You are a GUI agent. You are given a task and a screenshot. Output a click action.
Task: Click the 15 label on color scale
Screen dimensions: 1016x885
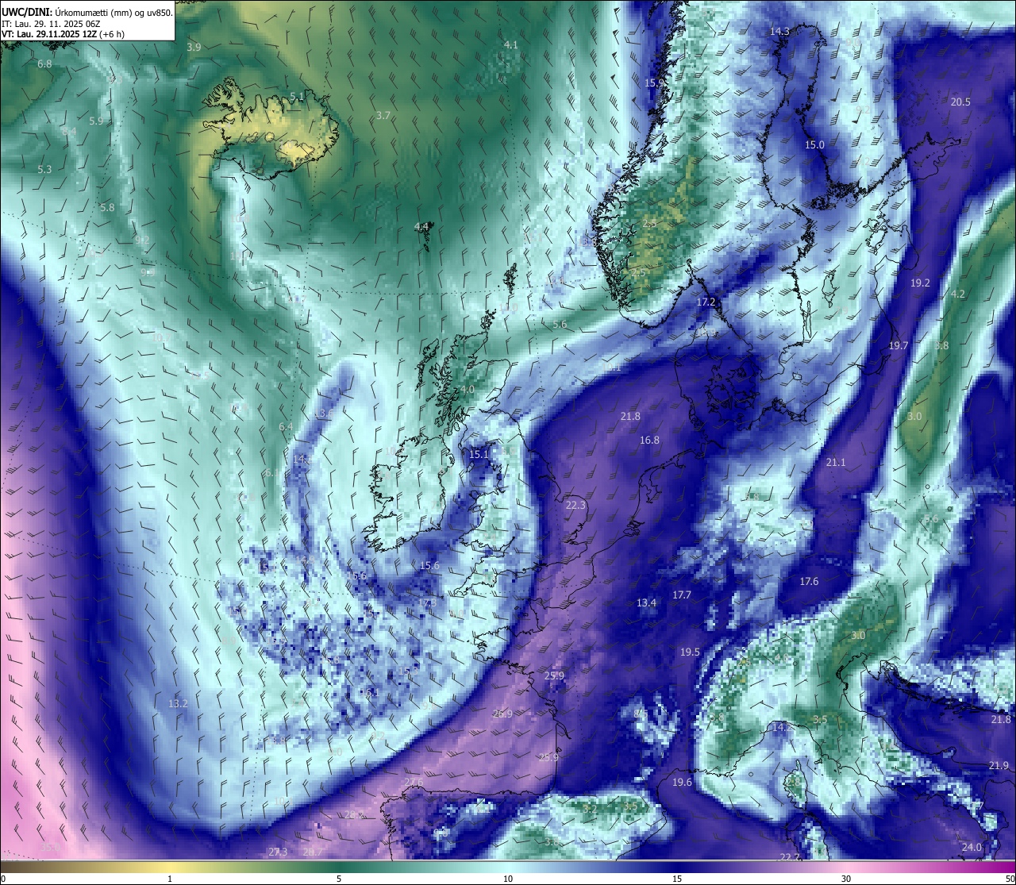tap(677, 879)
